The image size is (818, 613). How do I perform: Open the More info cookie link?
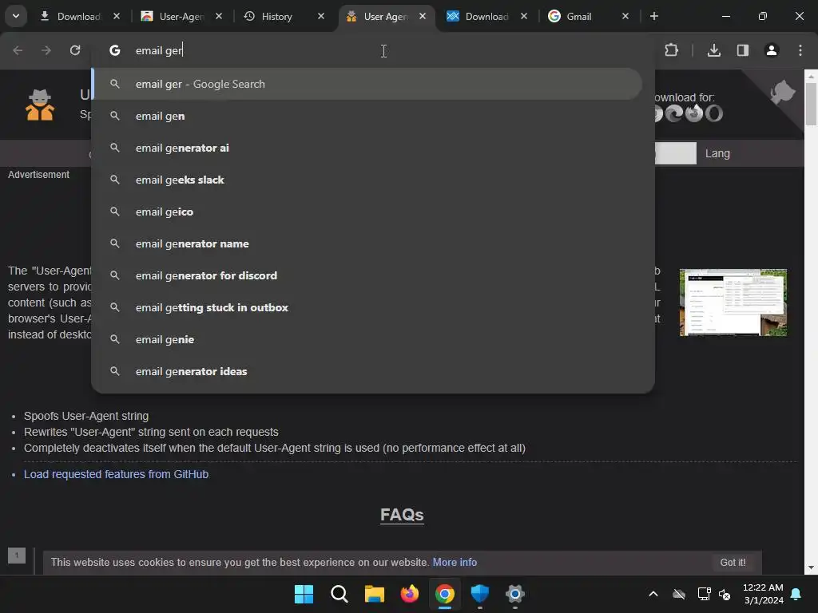[455, 563]
